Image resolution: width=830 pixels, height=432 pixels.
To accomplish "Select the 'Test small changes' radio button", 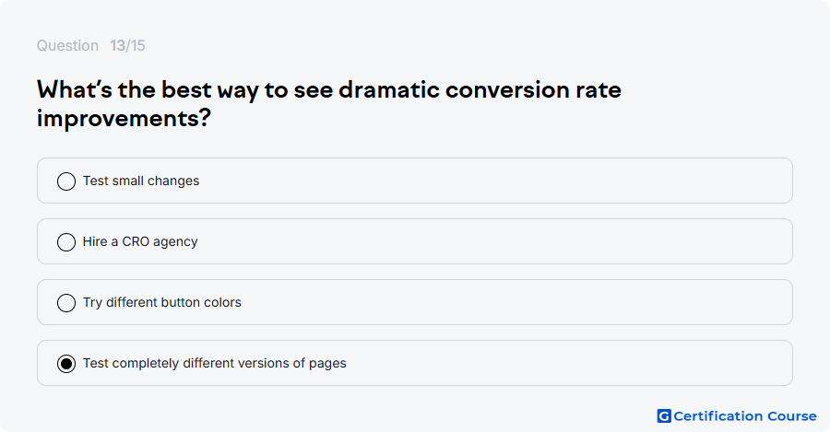I will (66, 181).
